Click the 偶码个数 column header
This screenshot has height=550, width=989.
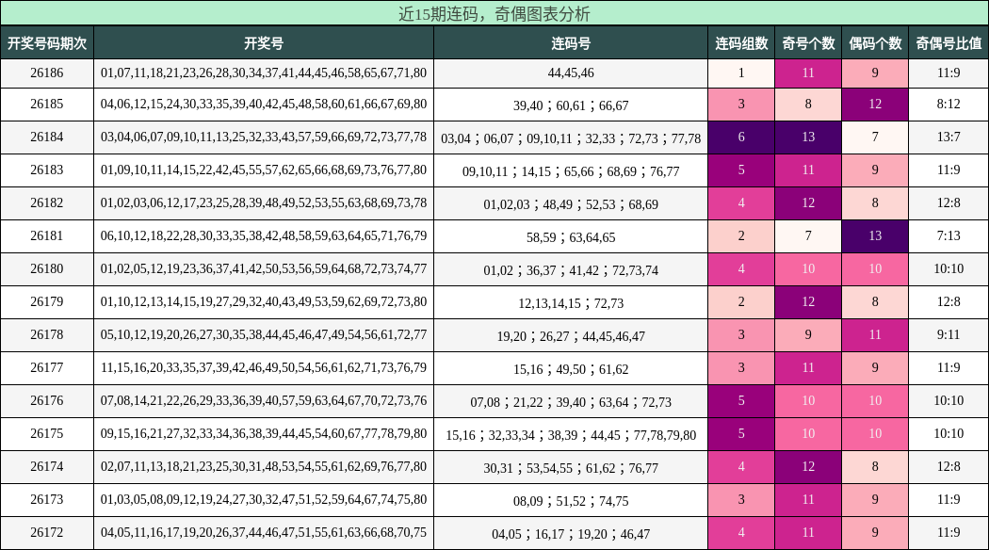click(x=875, y=43)
